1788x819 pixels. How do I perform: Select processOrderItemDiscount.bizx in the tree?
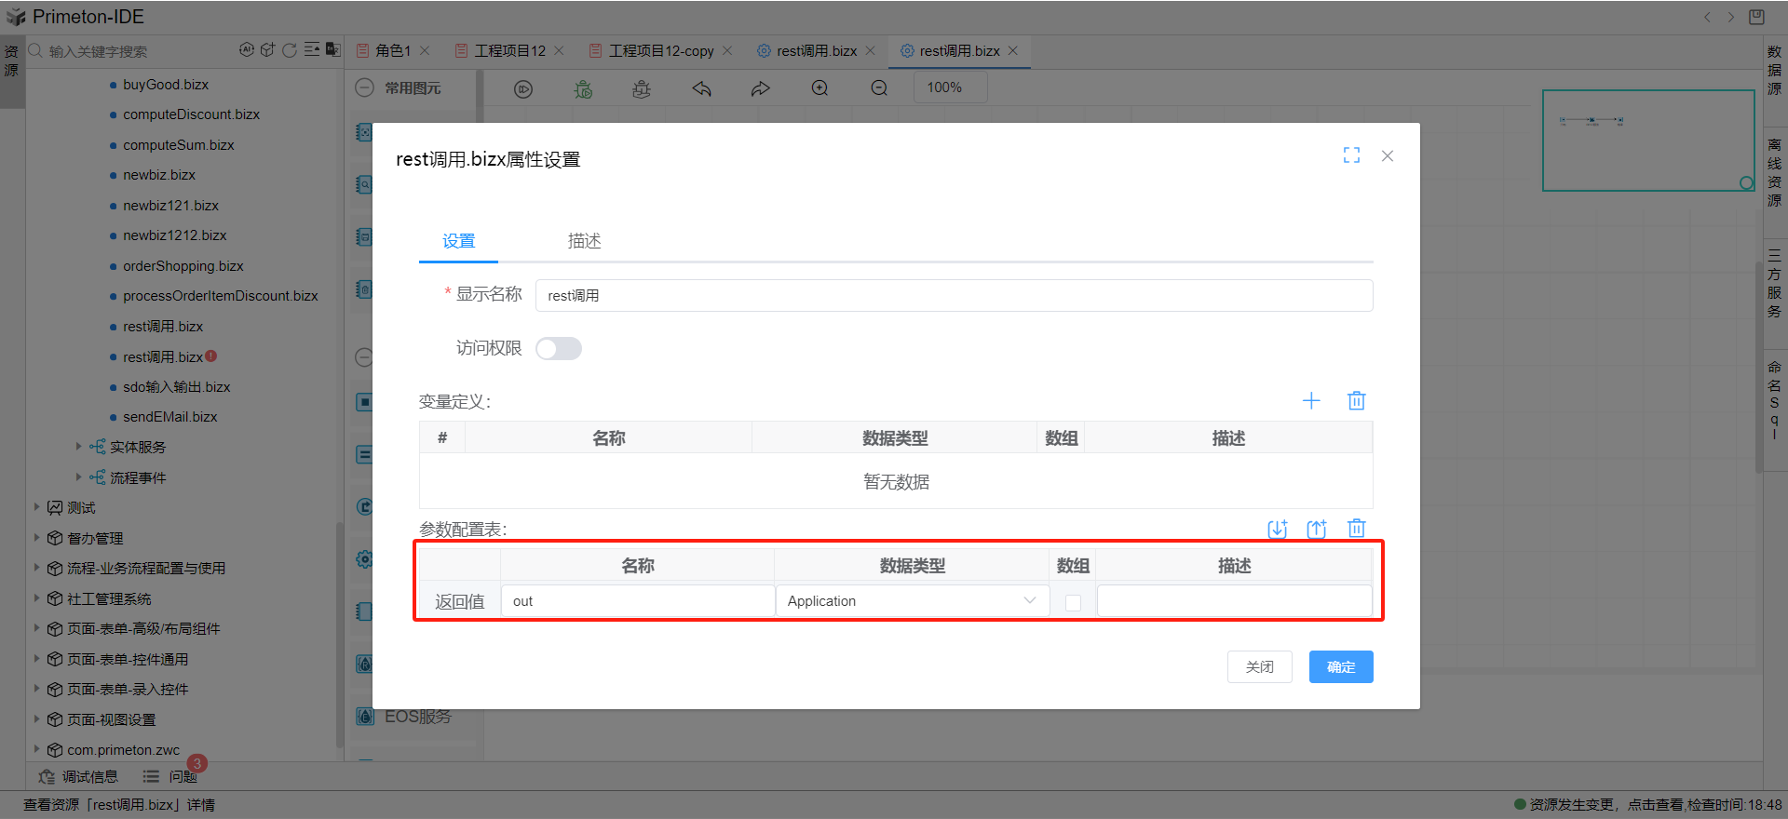click(x=220, y=296)
